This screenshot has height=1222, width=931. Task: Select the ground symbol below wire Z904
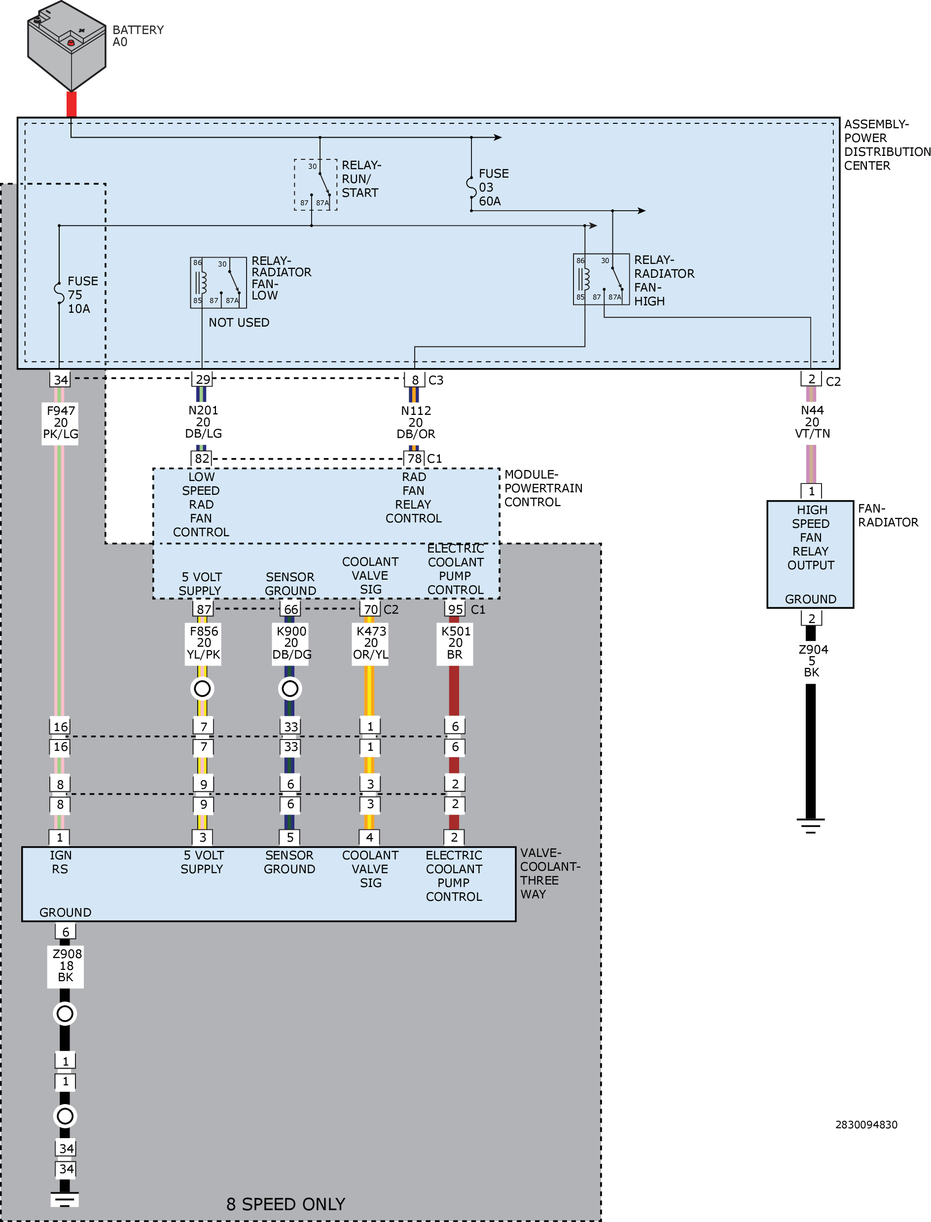tap(810, 825)
